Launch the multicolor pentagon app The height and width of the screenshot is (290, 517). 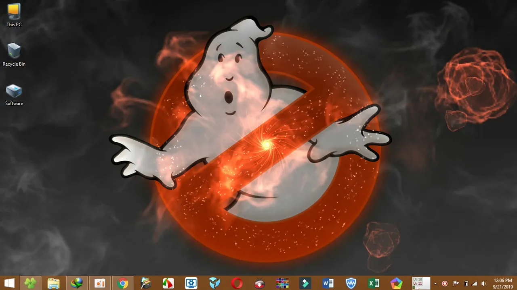[x=397, y=283]
